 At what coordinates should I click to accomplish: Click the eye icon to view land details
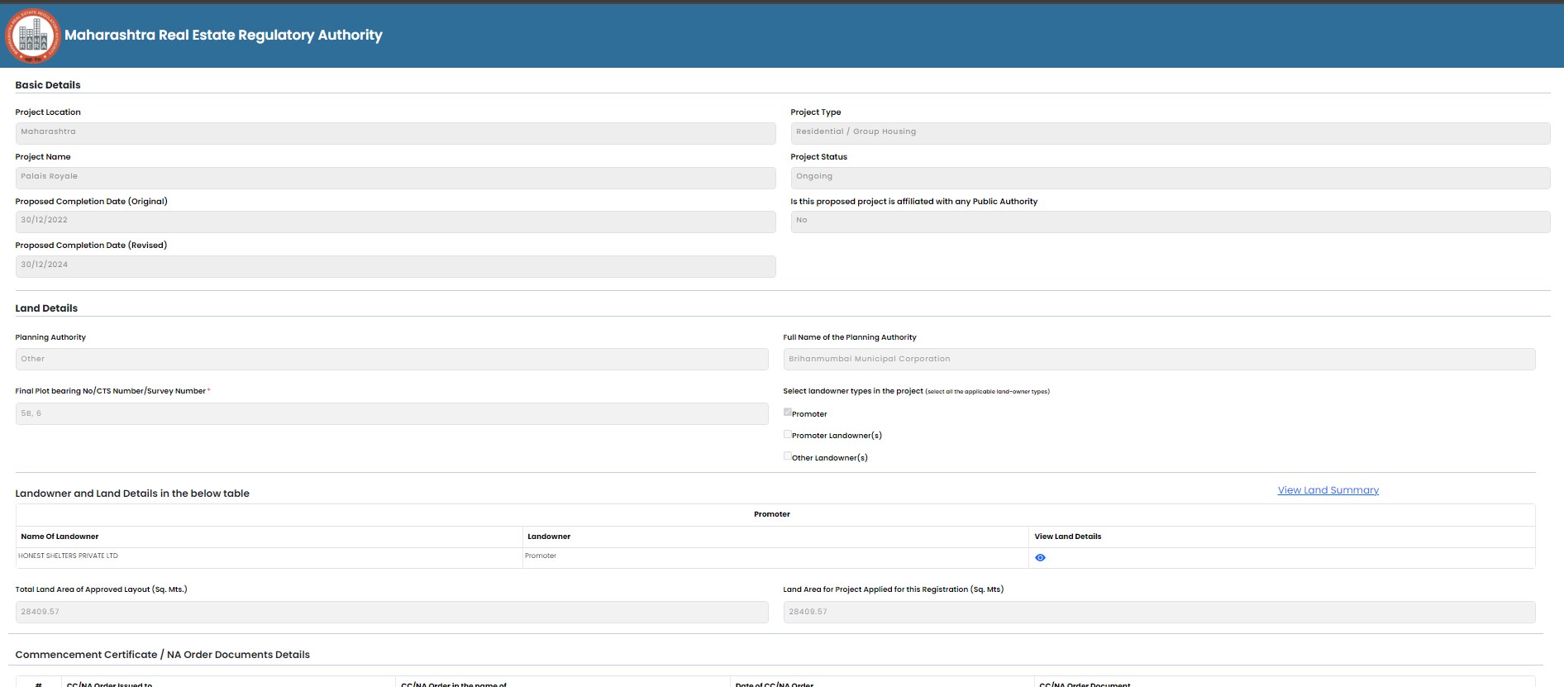pos(1040,558)
